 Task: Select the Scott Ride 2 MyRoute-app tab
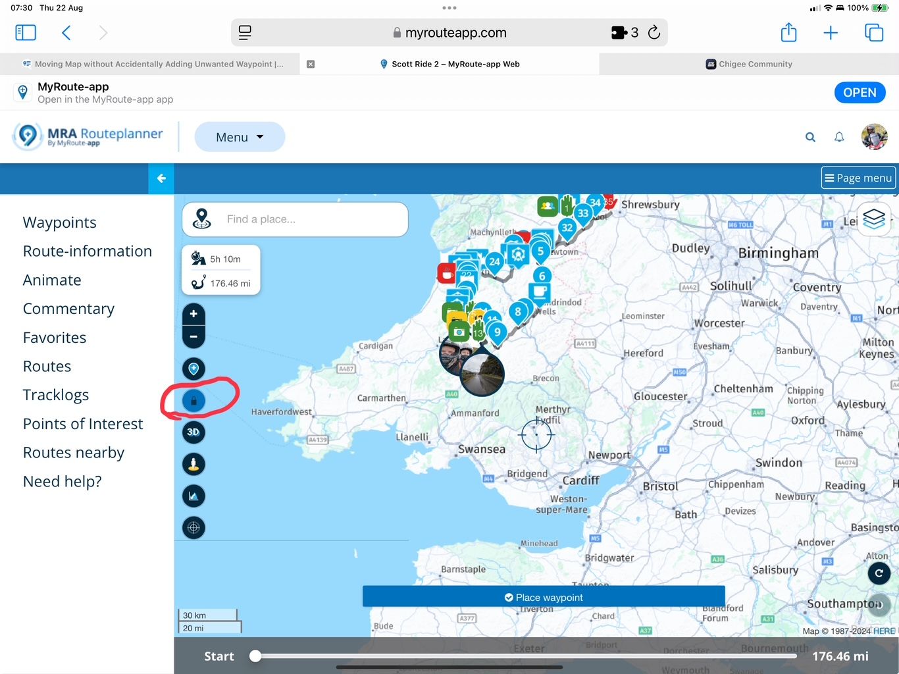tap(449, 64)
